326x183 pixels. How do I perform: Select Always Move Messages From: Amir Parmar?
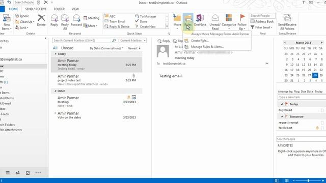click(x=217, y=34)
